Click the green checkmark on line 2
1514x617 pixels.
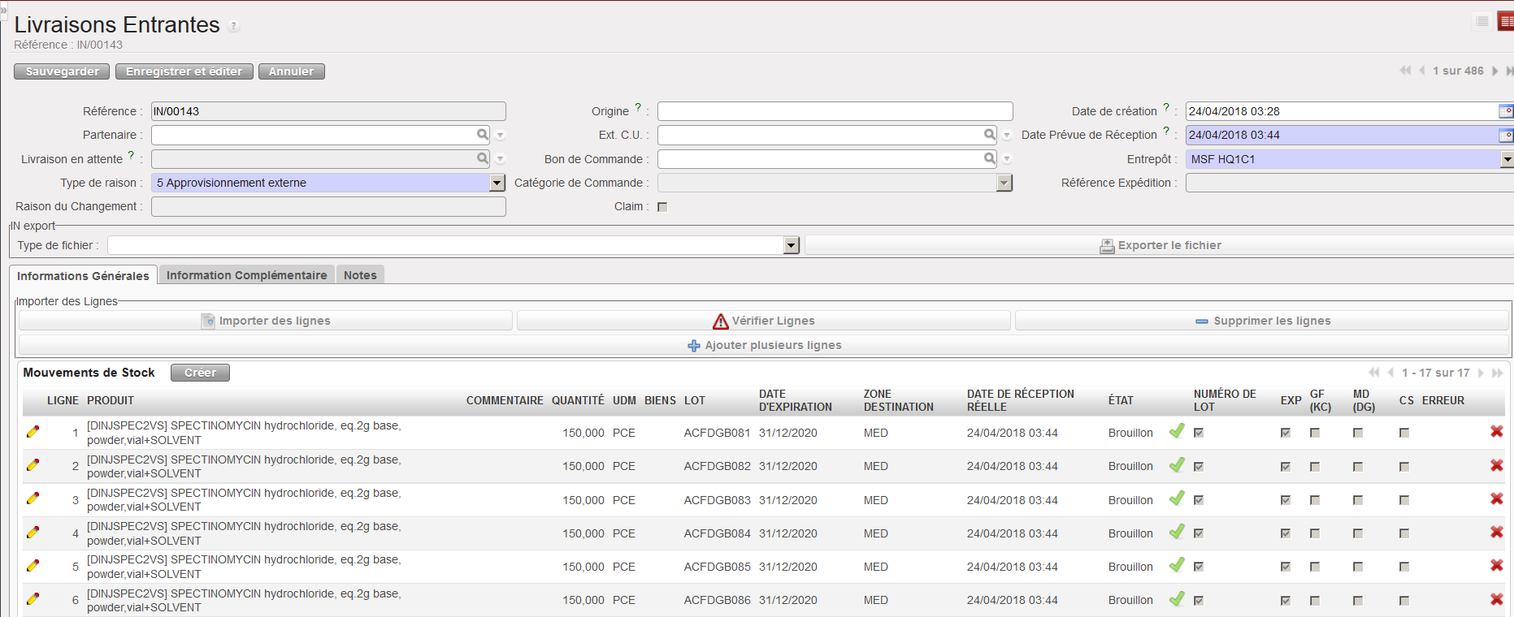1176,465
